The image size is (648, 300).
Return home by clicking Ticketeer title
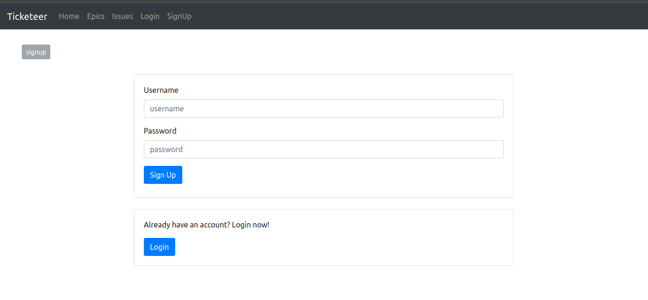coord(27,16)
